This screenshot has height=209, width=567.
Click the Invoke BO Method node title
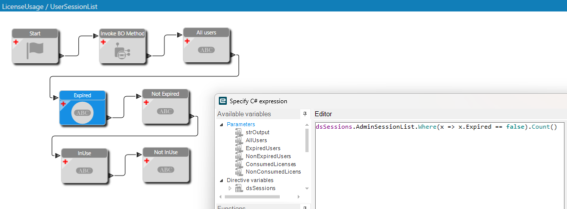click(122, 33)
